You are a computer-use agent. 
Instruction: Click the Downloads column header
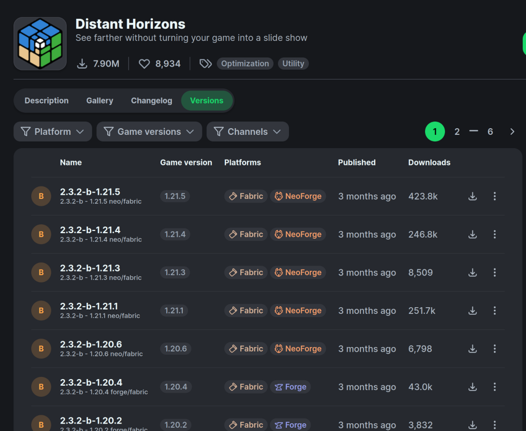click(x=429, y=162)
